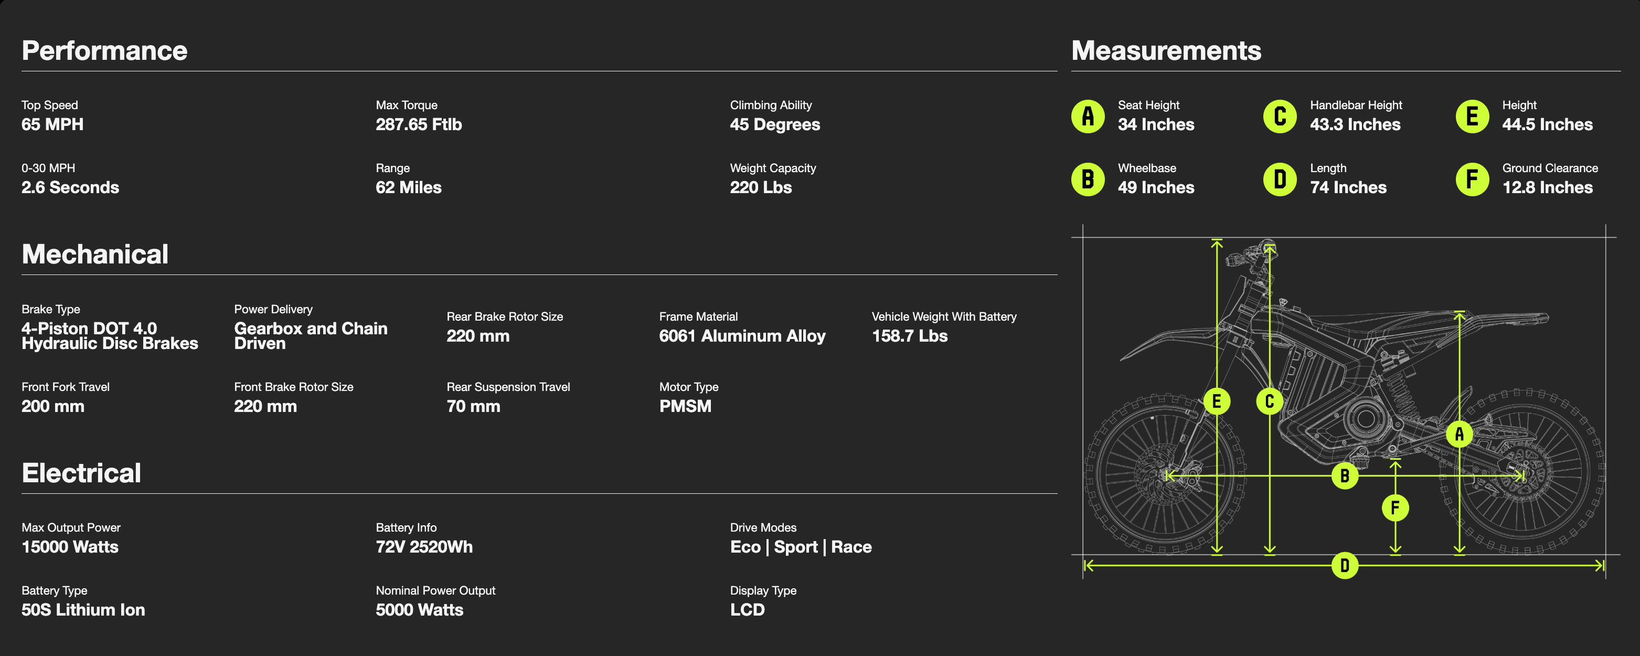Click the Measurements section heading
The height and width of the screenshot is (656, 1640).
[x=1166, y=50]
